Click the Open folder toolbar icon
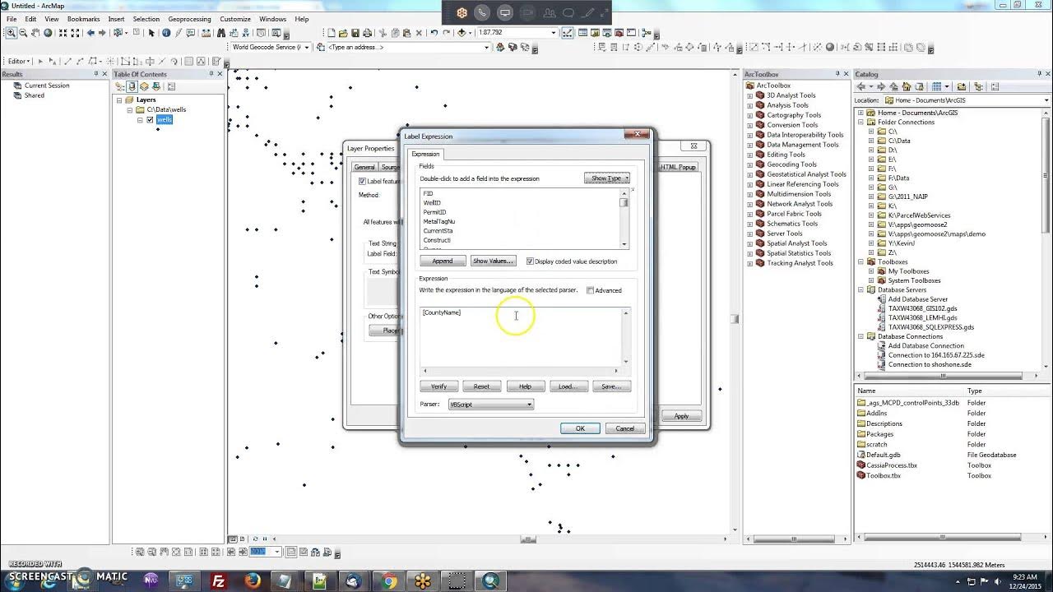 pos(343,33)
